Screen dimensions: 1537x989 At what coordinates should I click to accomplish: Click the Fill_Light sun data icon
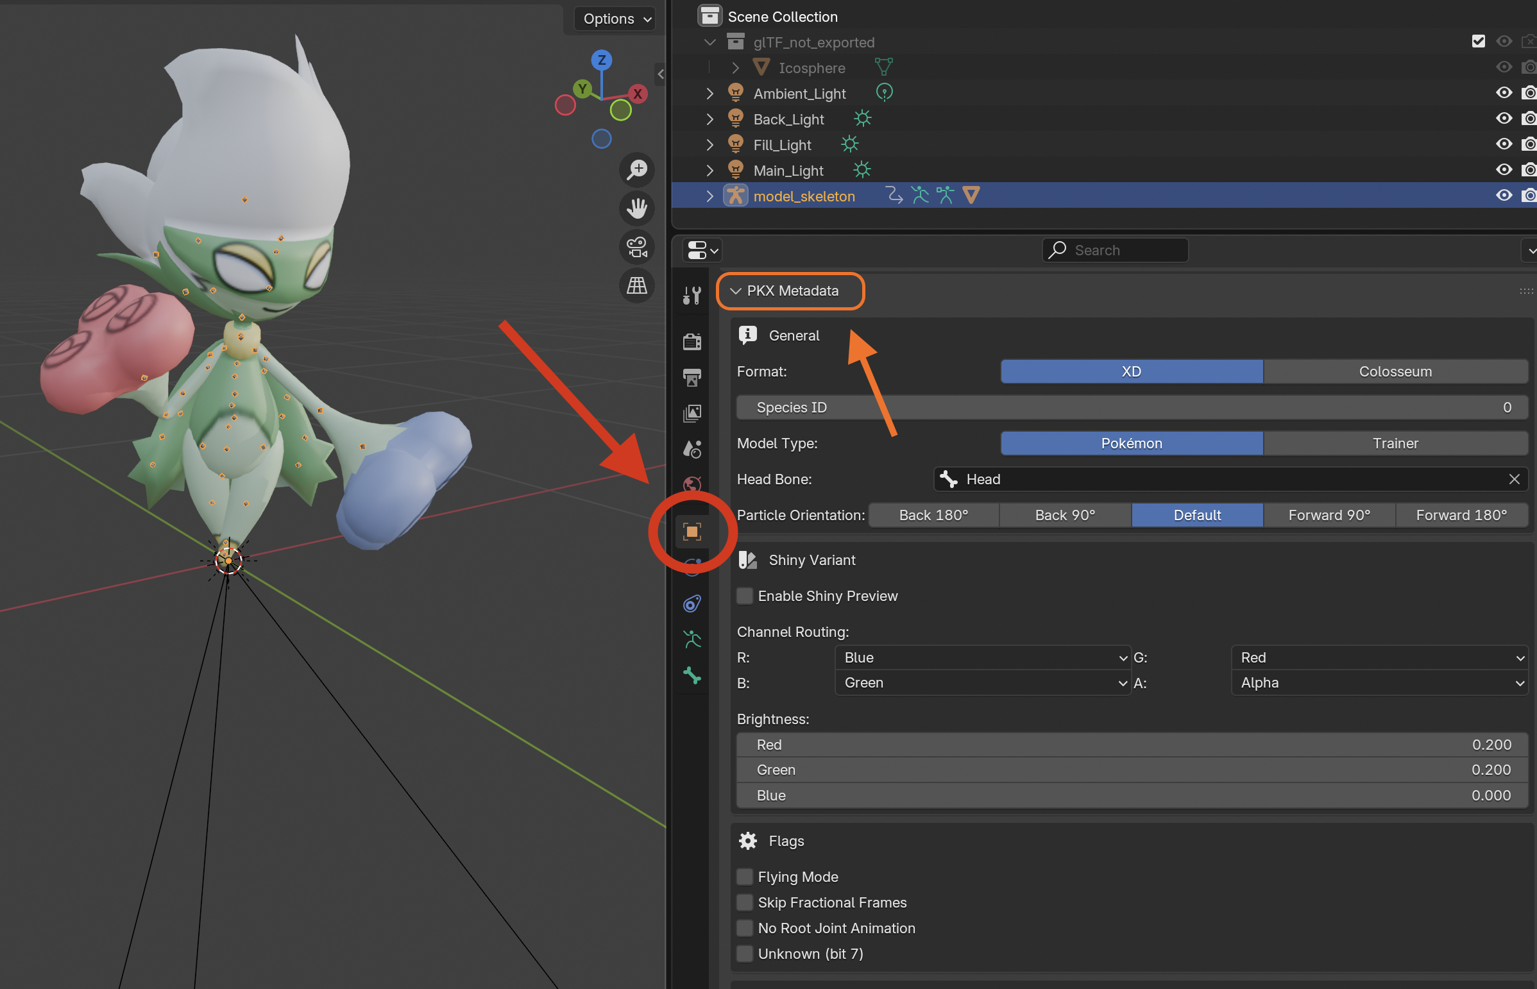849,144
